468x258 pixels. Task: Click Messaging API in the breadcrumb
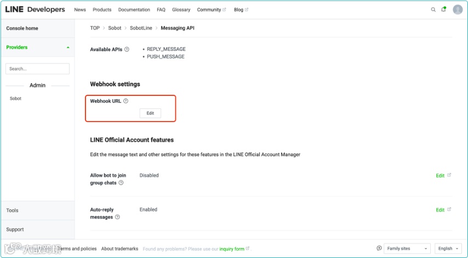[x=178, y=28]
